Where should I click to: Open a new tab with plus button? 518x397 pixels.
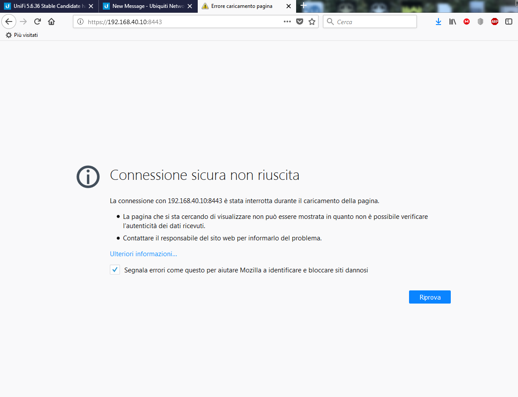coord(303,6)
